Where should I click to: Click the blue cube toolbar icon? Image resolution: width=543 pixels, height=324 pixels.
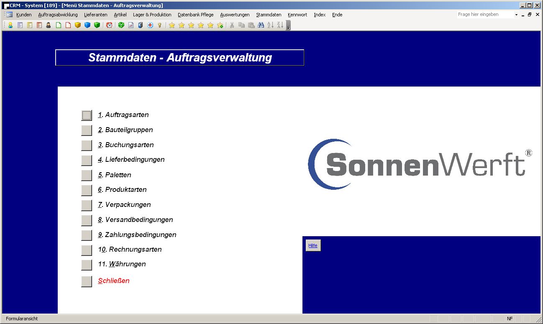pos(87,25)
